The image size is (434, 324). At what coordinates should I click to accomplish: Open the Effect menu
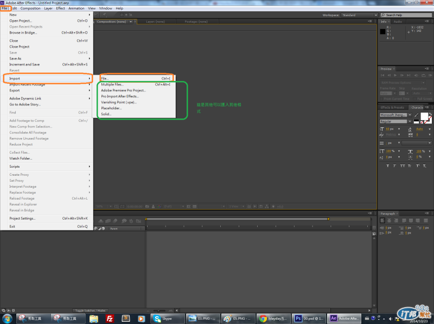click(x=60, y=8)
